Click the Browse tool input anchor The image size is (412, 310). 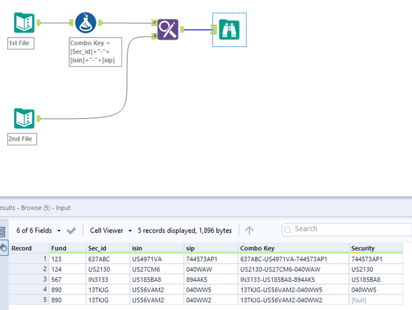point(214,29)
